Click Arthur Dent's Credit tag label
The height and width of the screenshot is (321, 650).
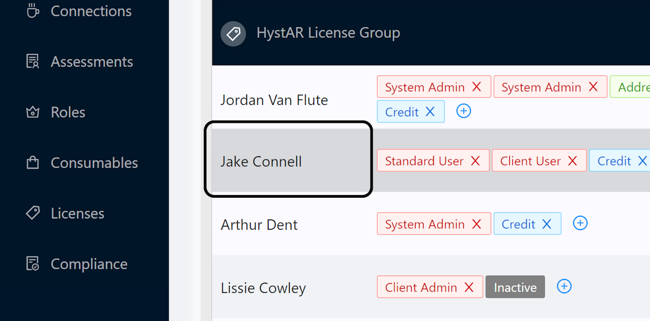click(518, 224)
